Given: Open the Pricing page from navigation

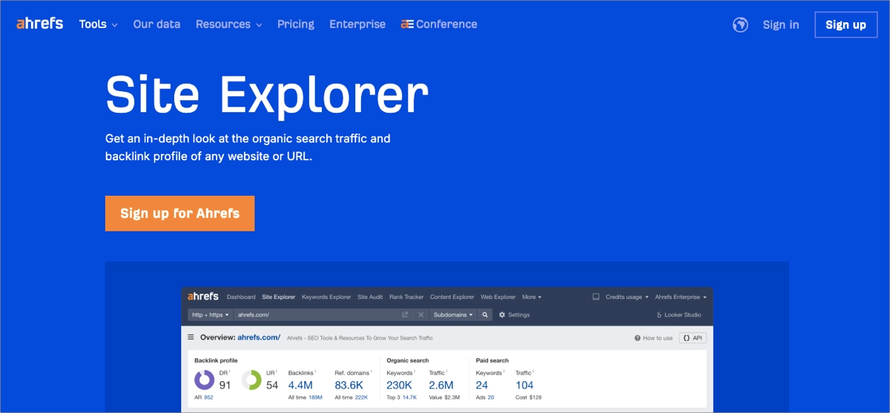Looking at the screenshot, I should 295,24.
